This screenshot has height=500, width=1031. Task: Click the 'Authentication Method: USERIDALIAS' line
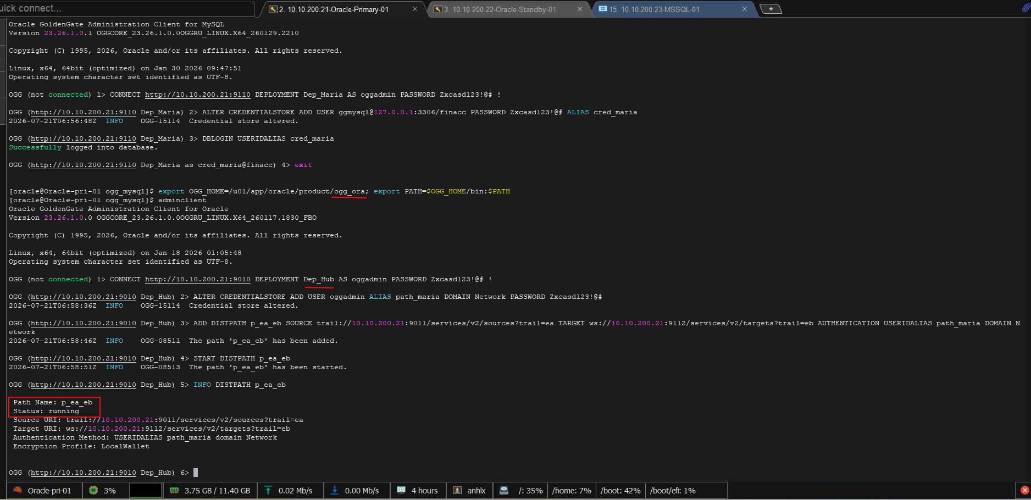145,437
